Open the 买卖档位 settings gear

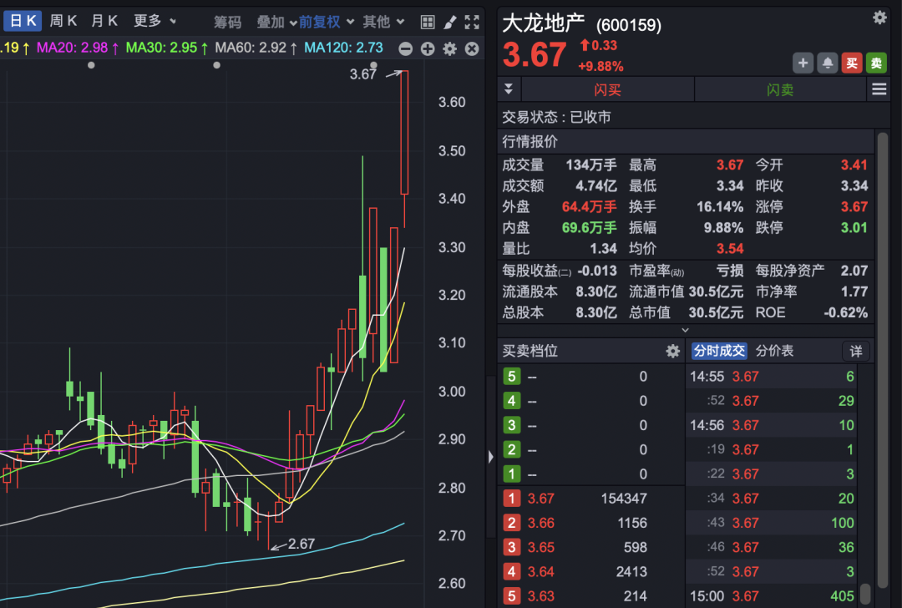672,352
